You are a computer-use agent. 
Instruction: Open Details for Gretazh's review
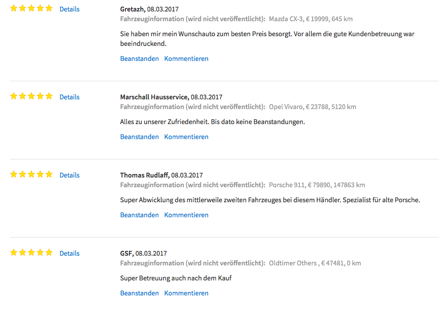69,9
